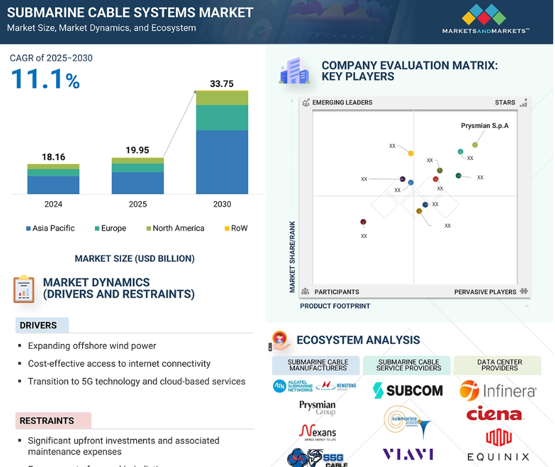Click the 'Ecosystem Analysis' heading
The image size is (555, 467).
pos(358,340)
